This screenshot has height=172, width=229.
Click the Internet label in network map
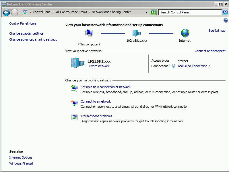185,41
